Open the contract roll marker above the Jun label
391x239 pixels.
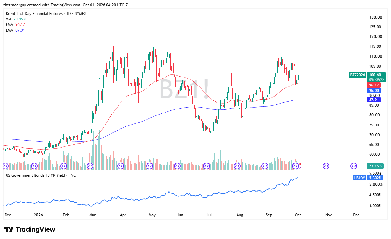pos(177,166)
